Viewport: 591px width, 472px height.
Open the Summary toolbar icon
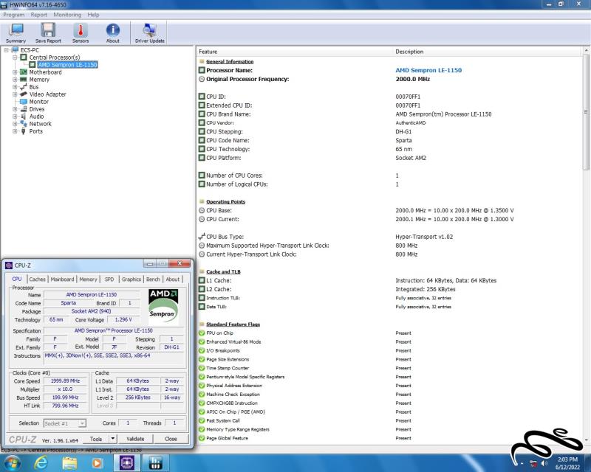tap(16, 32)
